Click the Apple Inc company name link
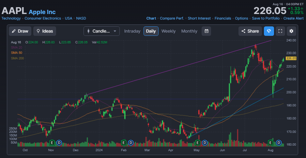Image resolution: width=306 pixels, height=158 pixels. (42, 12)
